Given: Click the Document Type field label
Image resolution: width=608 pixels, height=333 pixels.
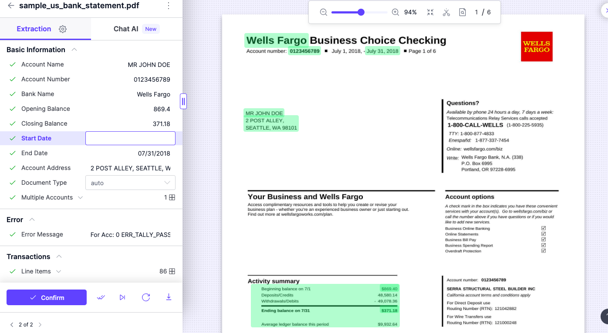Looking at the screenshot, I should click(44, 183).
